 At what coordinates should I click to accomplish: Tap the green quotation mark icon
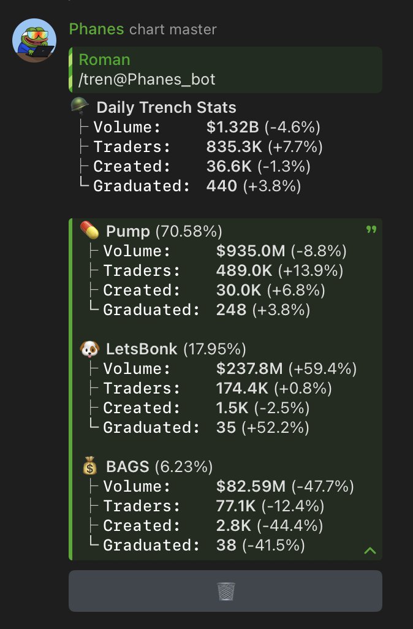coord(371,229)
